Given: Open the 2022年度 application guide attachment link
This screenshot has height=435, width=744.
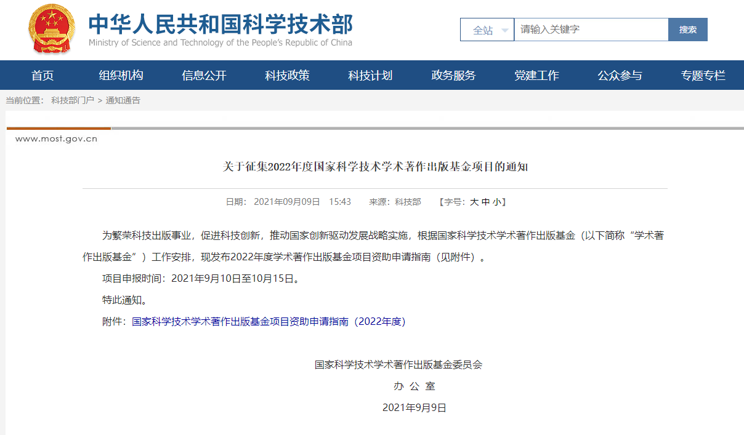Looking at the screenshot, I should (269, 321).
